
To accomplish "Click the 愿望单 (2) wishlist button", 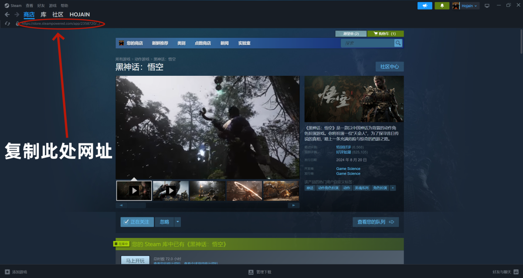I will coord(351,34).
